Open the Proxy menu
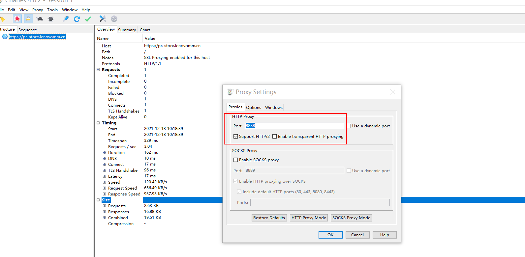This screenshot has height=257, width=525. point(38,10)
